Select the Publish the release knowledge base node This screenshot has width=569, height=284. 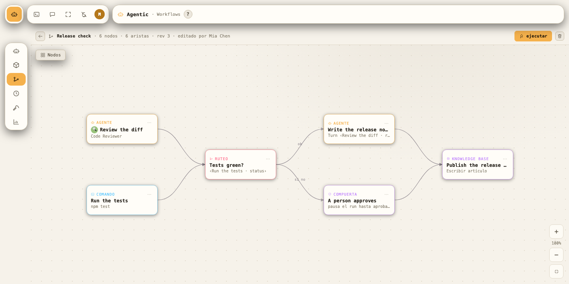tap(478, 164)
